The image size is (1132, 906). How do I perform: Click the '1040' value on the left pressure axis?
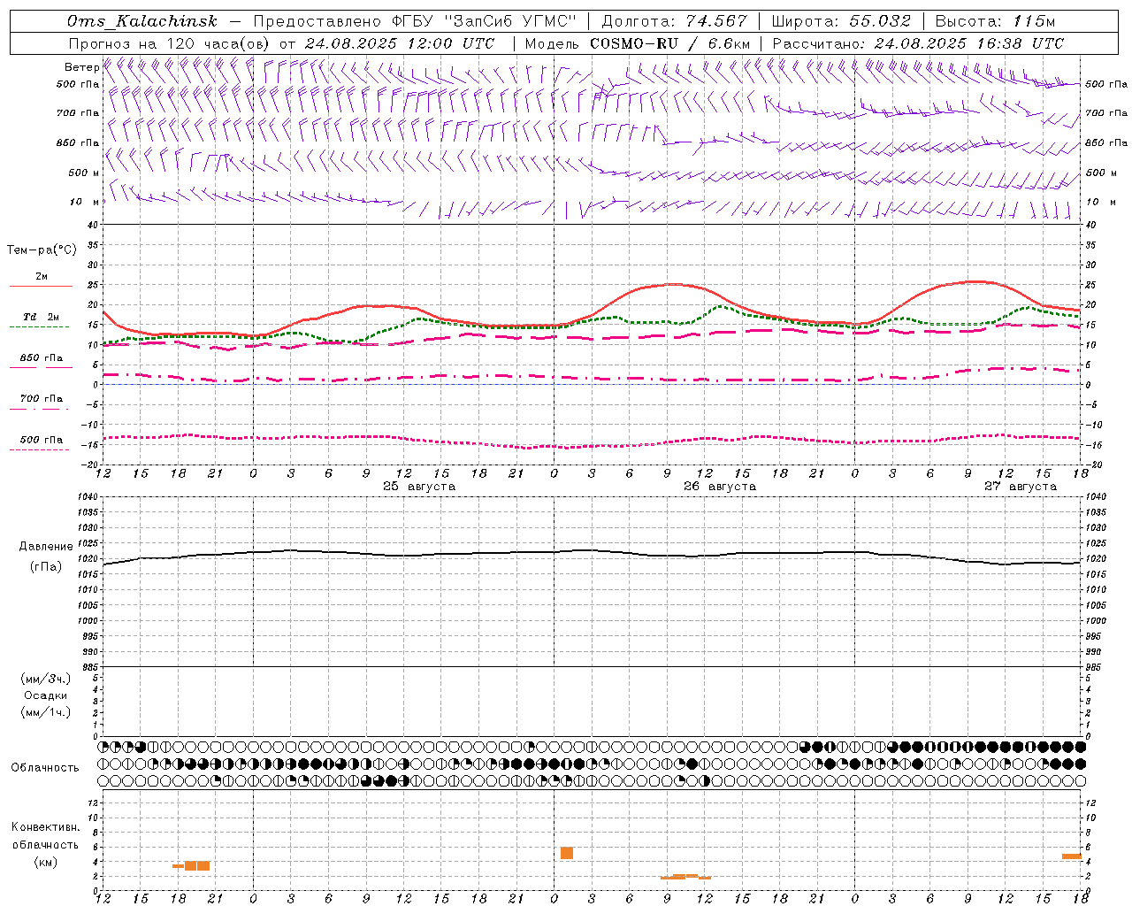[x=88, y=496]
